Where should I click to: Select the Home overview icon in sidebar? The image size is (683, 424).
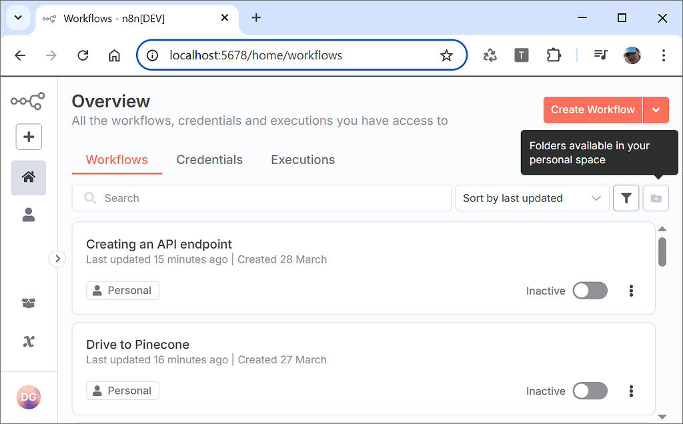coord(29,178)
